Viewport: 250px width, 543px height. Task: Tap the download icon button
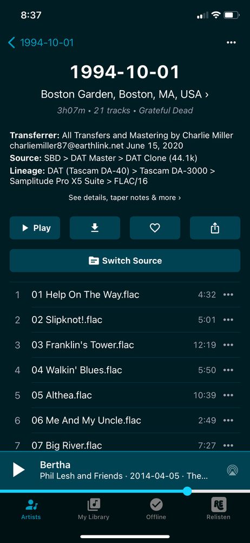[x=95, y=228]
